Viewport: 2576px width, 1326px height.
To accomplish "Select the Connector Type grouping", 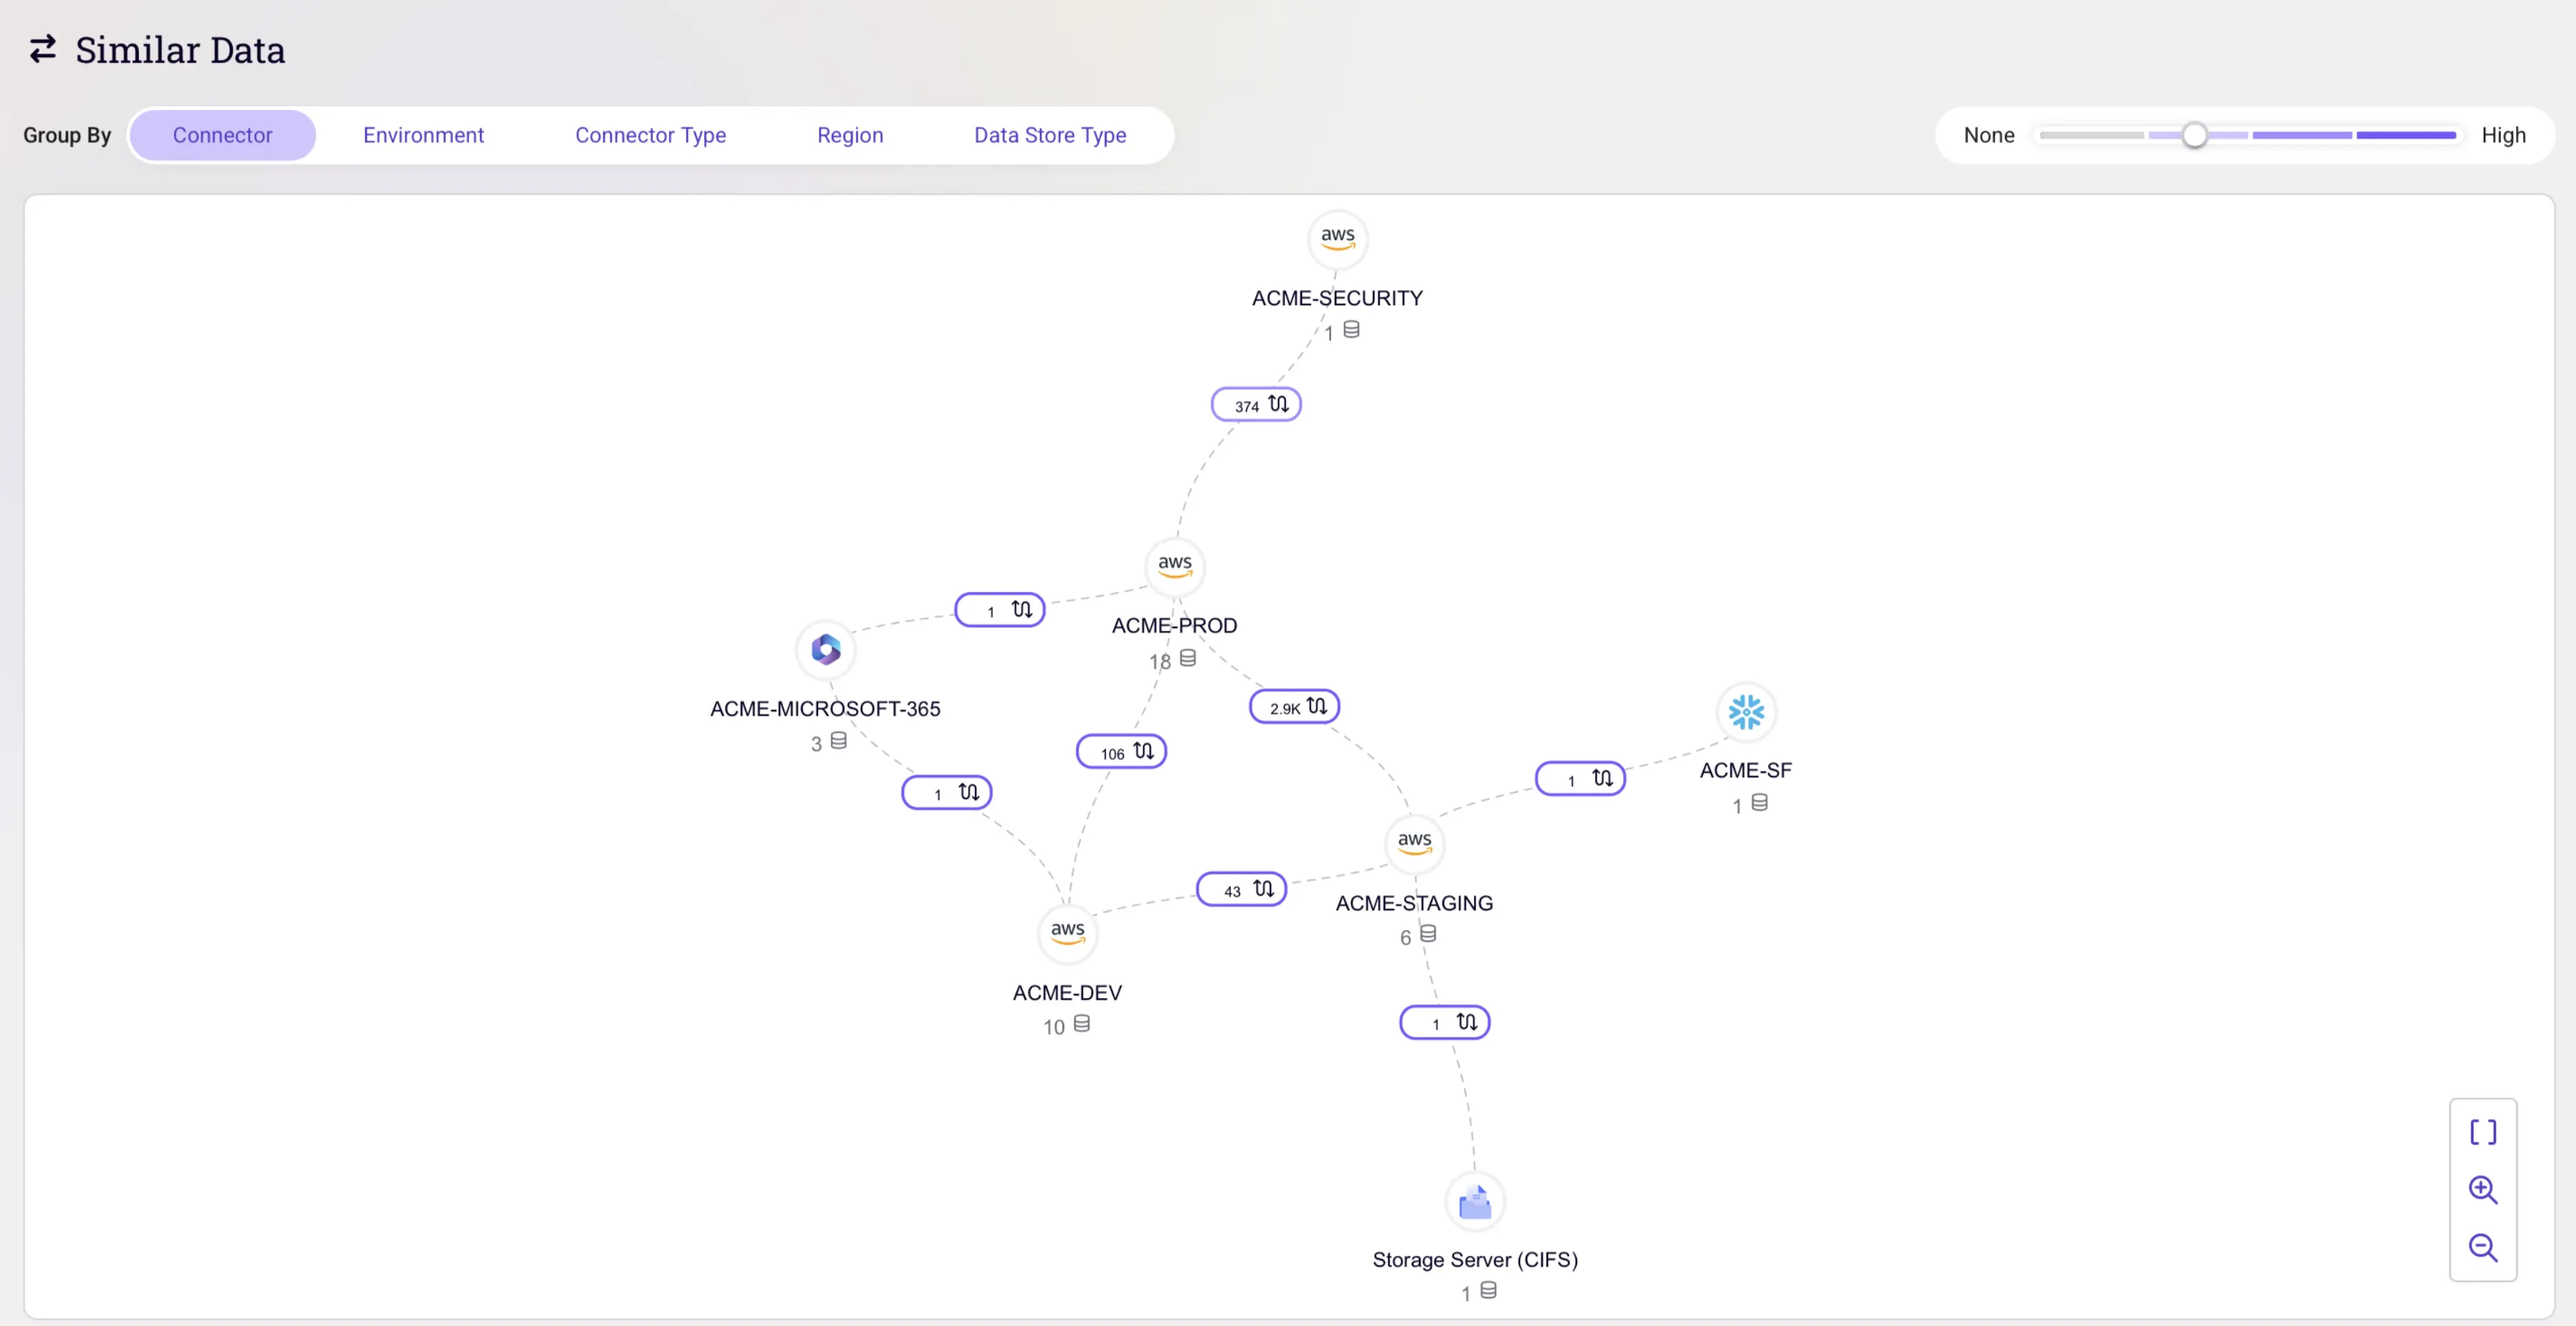I will [650, 135].
